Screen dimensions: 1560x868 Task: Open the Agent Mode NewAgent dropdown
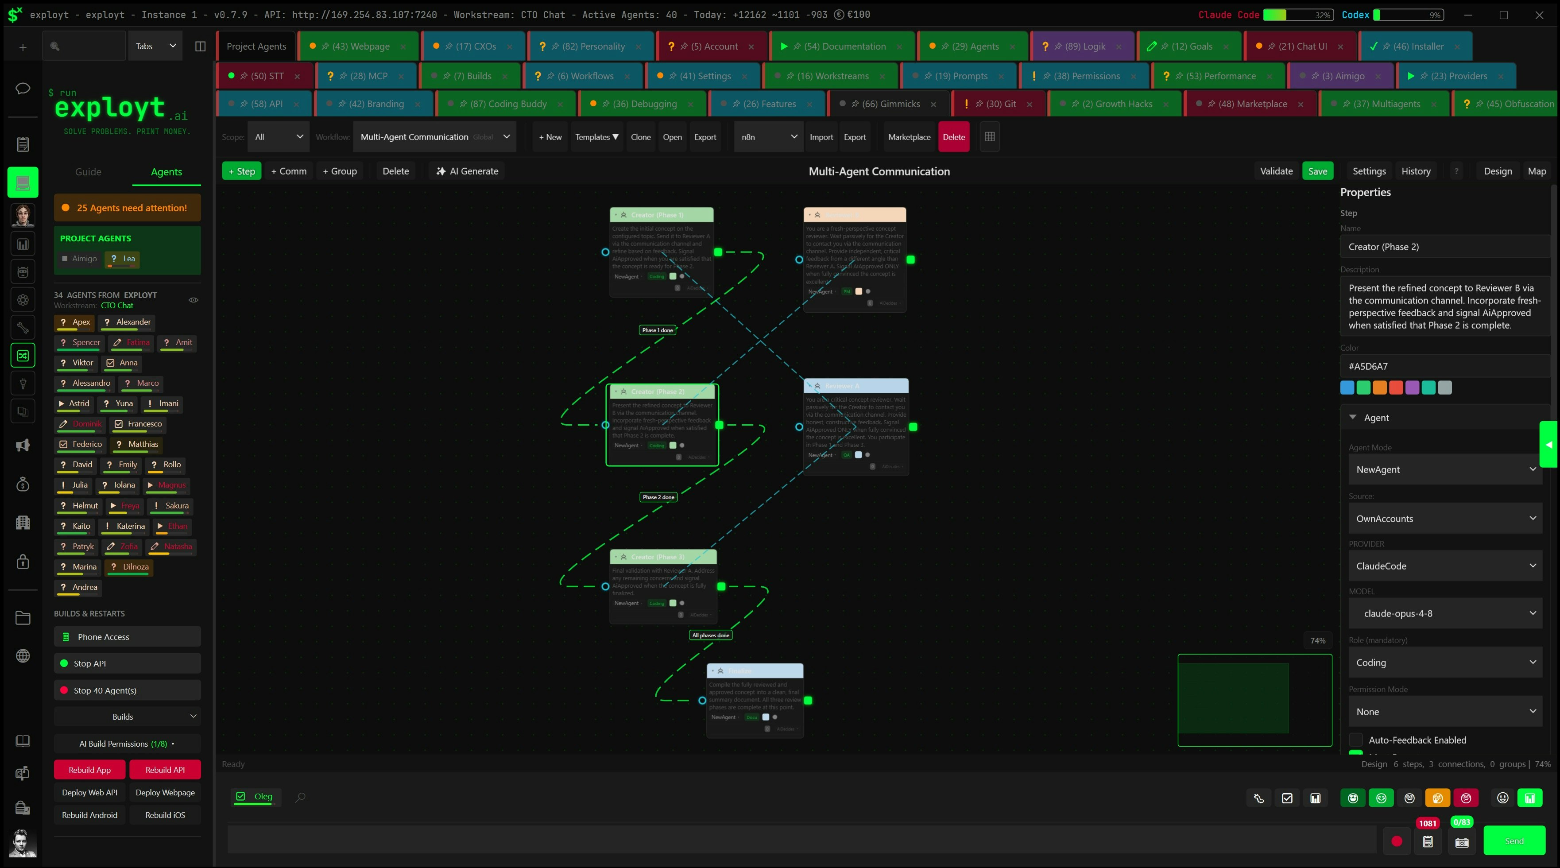click(1445, 469)
